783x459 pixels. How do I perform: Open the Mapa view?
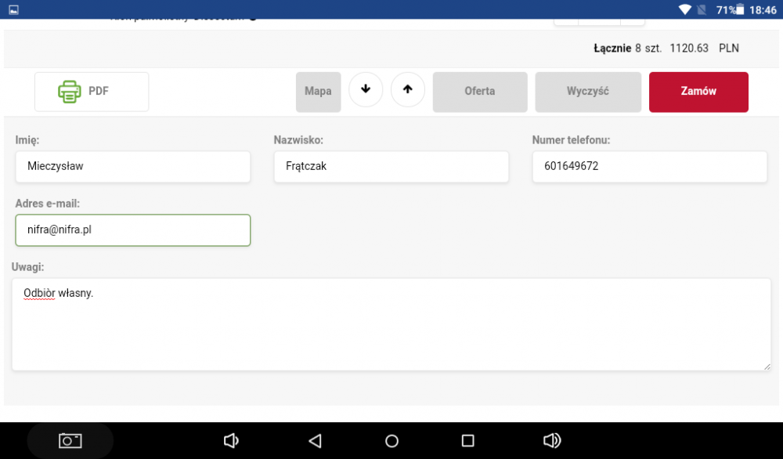click(x=318, y=92)
